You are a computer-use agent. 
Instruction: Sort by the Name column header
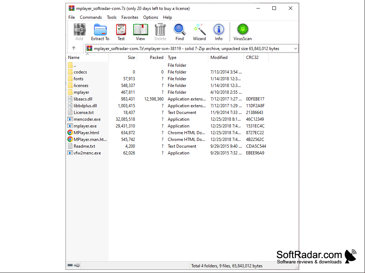(87, 58)
